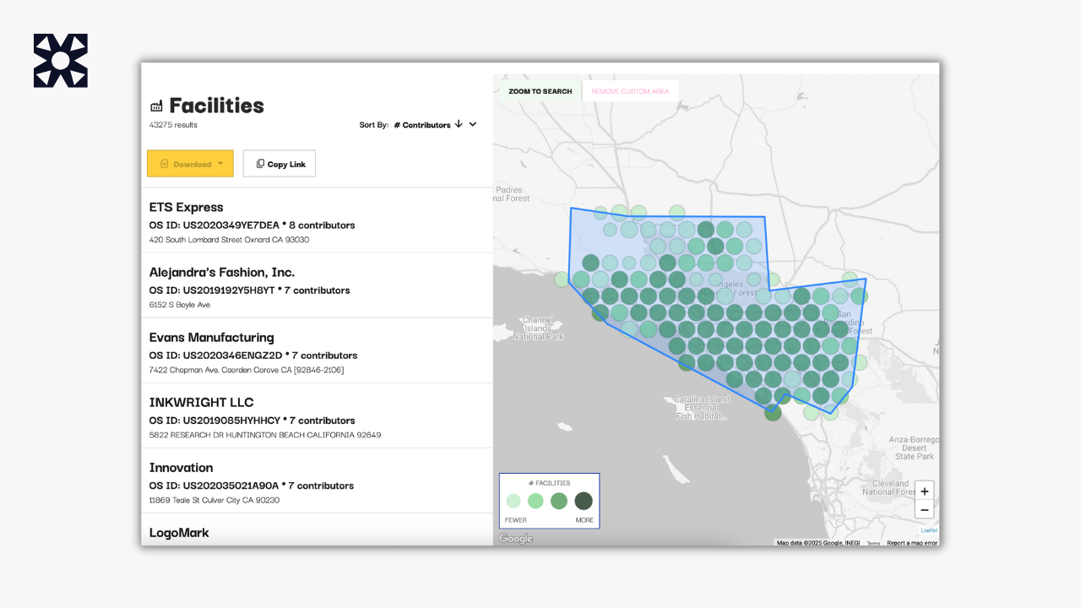Zoom in using the map's plus icon

tap(924, 491)
